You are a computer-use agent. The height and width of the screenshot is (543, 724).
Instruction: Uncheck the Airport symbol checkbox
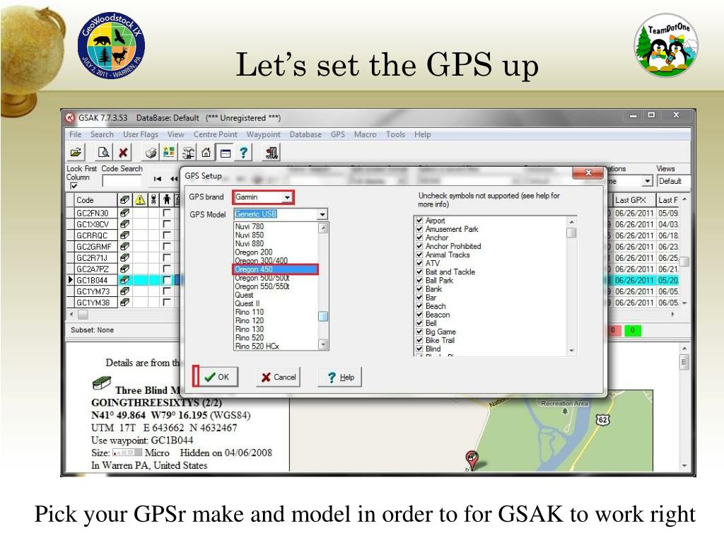click(x=419, y=221)
